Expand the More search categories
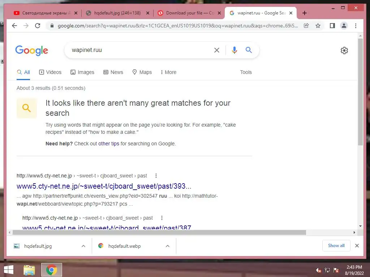Viewport: 370px width, 277px height. [x=168, y=72]
